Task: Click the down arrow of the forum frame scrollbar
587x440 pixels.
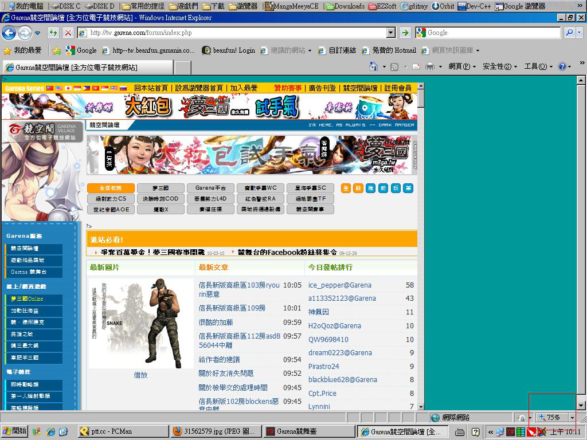Action: point(421,406)
